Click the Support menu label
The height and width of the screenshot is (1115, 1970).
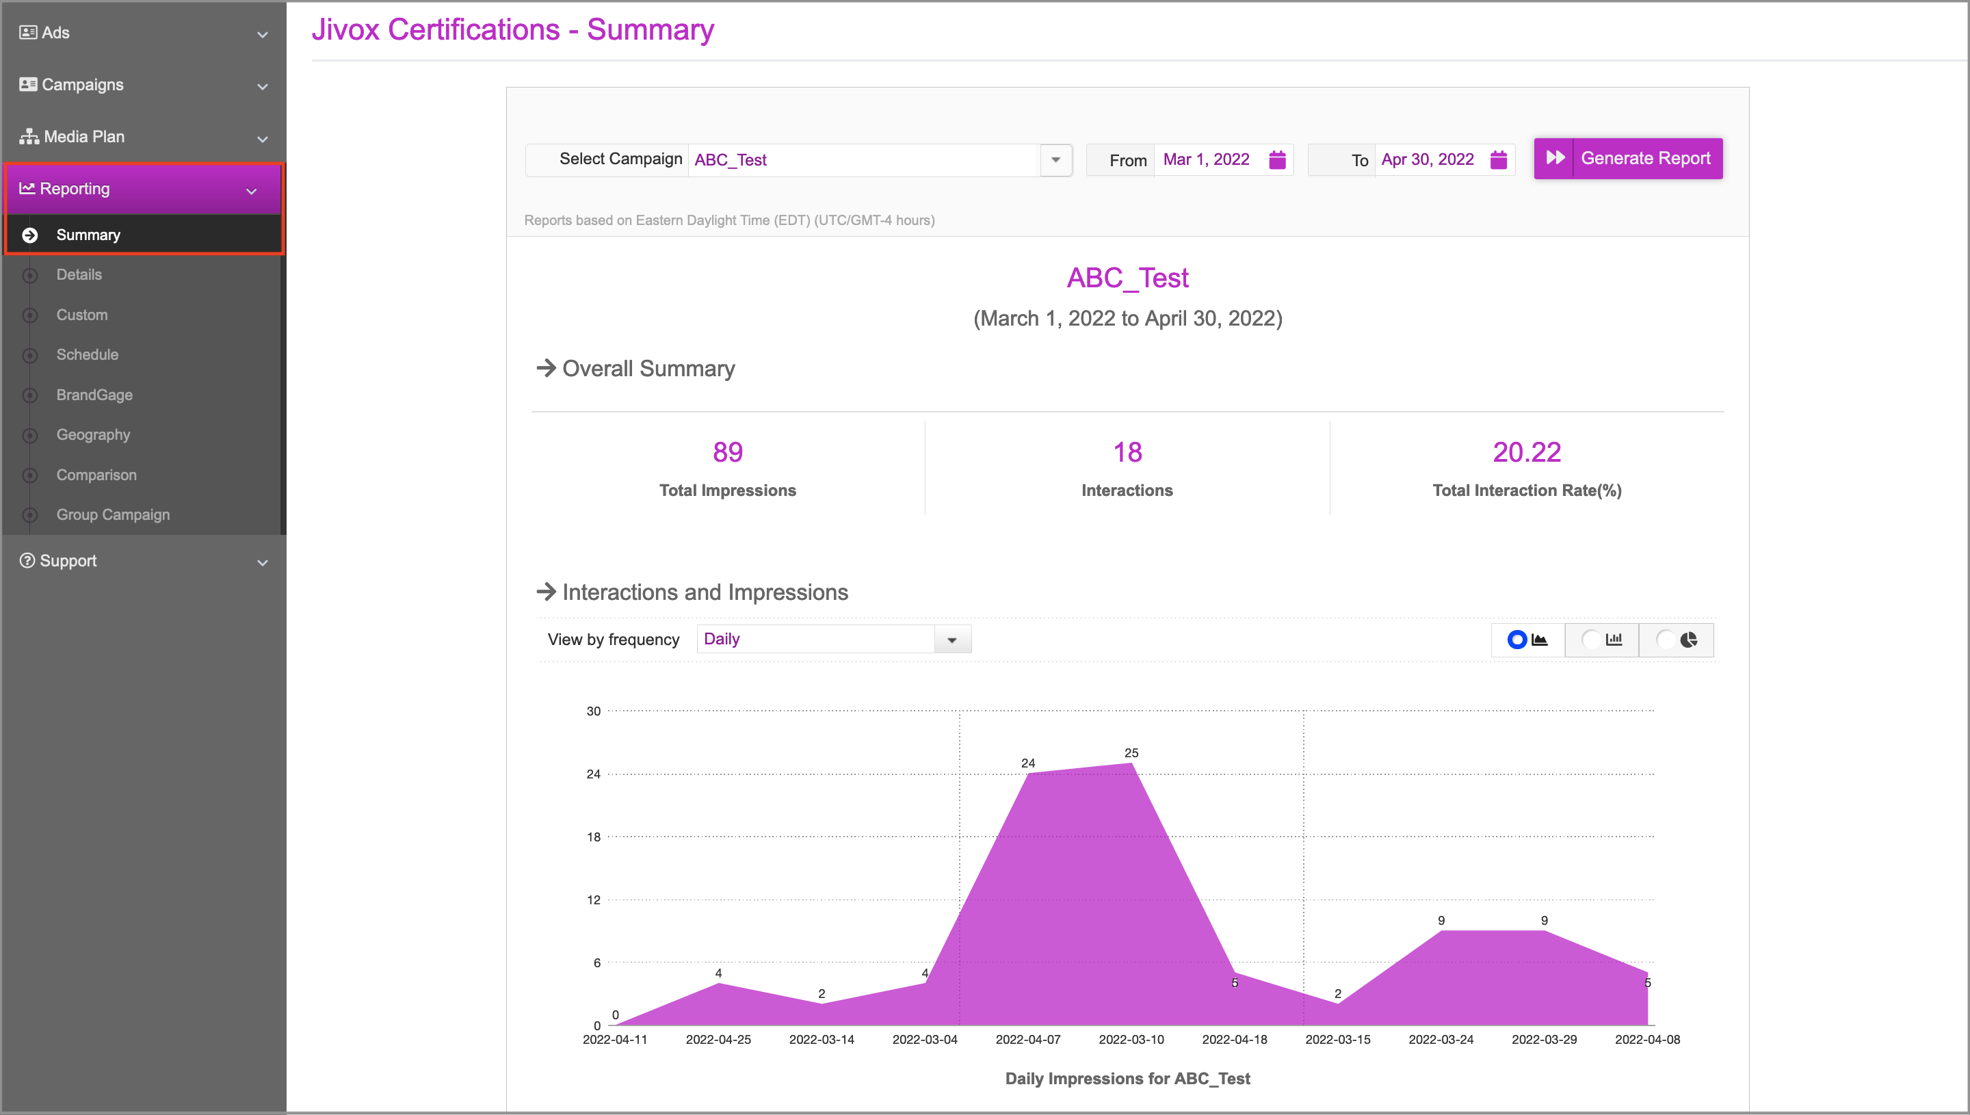tap(68, 560)
